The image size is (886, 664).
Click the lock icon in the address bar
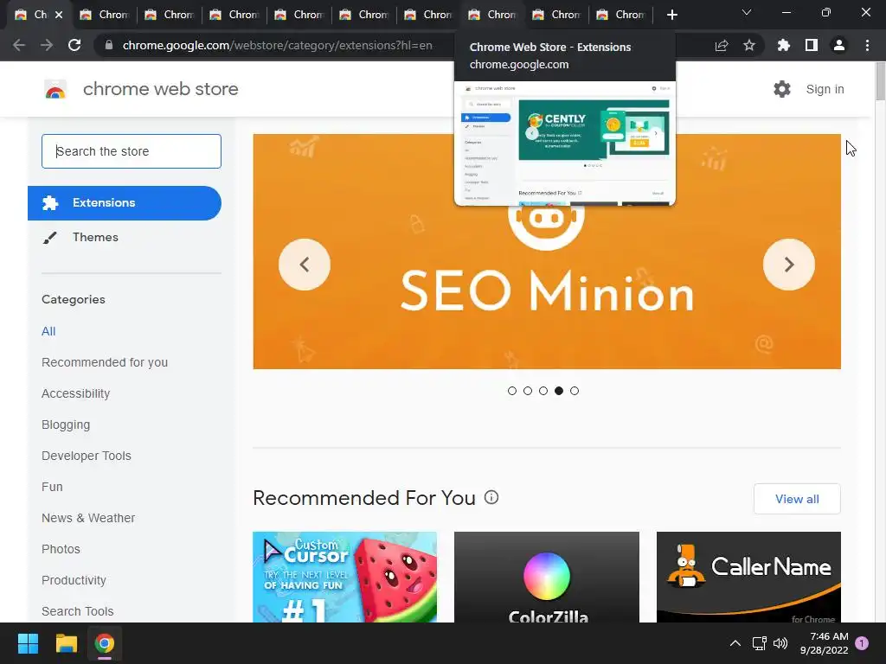109,45
